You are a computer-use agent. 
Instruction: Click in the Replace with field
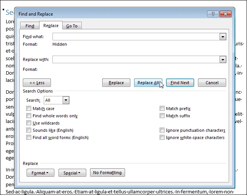coord(136,59)
